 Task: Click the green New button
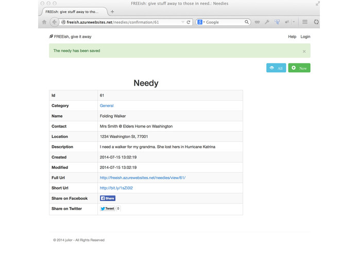(x=299, y=68)
